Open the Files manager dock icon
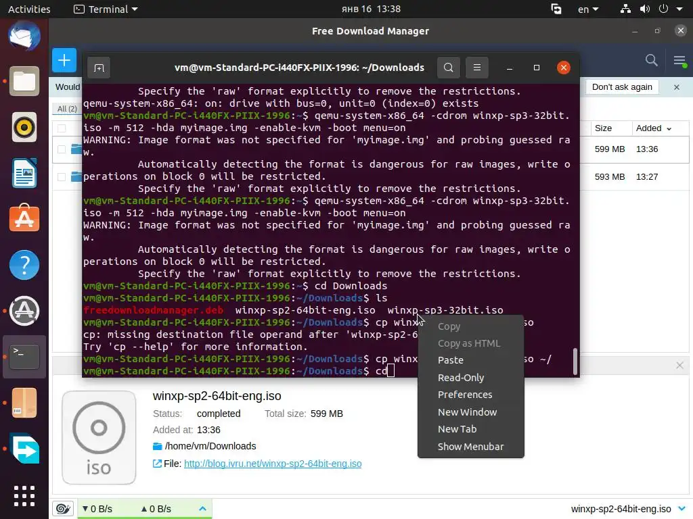Screen dimensions: 693x519 tap(24, 82)
